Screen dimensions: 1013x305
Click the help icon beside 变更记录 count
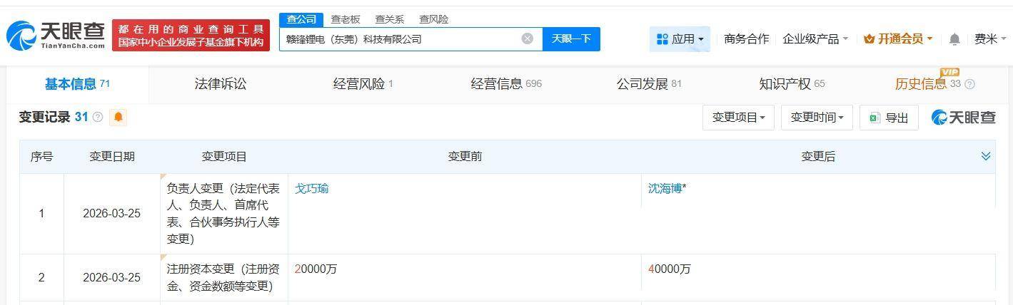coord(98,117)
